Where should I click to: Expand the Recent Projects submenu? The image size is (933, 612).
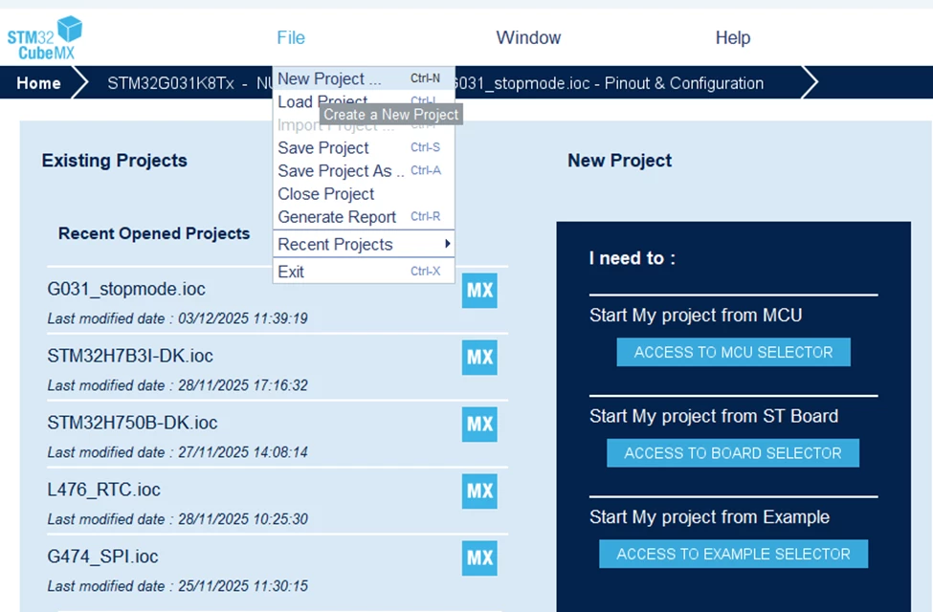[x=364, y=245]
